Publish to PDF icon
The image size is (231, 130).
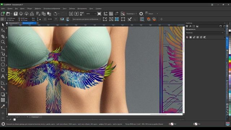click(x=82, y=14)
